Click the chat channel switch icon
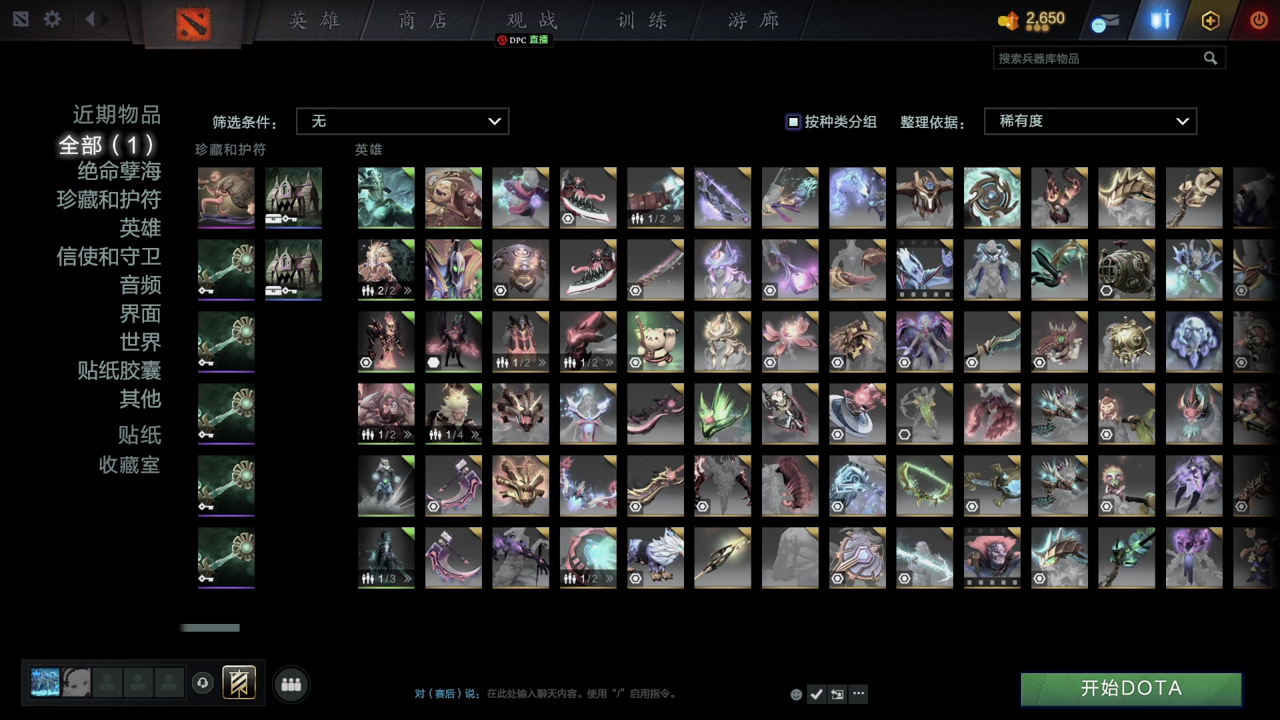The height and width of the screenshot is (720, 1280). pos(837,694)
